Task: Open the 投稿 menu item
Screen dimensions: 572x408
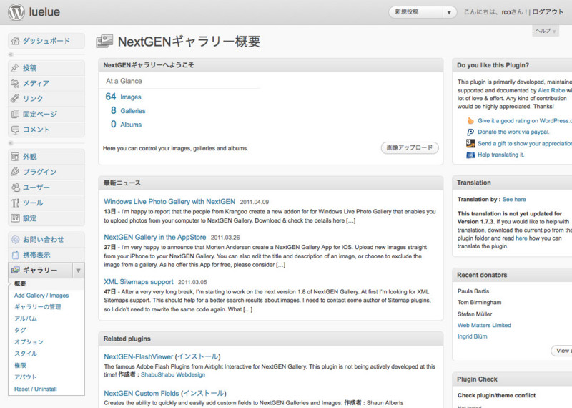Action: [46, 68]
